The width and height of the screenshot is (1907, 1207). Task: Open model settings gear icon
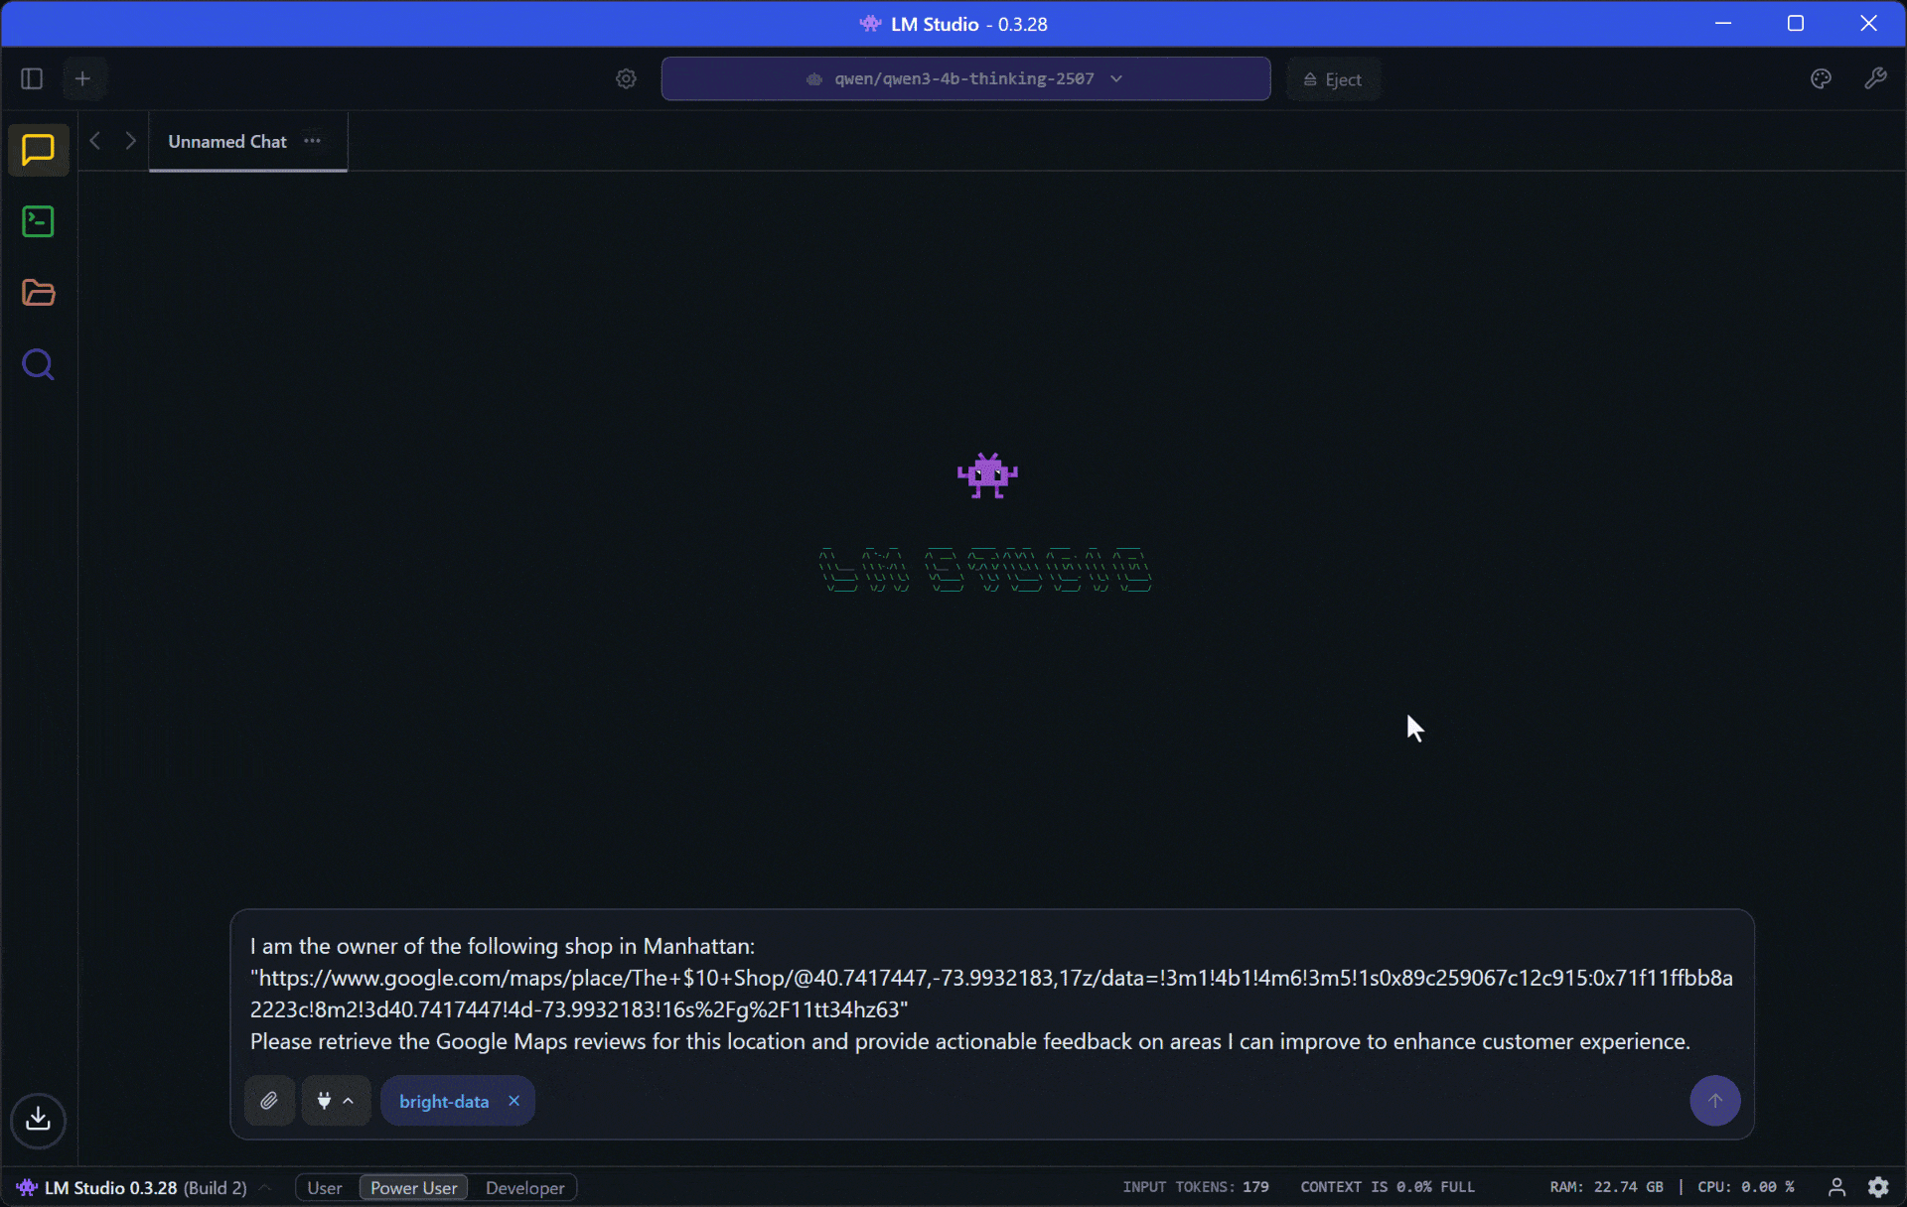pos(626,78)
